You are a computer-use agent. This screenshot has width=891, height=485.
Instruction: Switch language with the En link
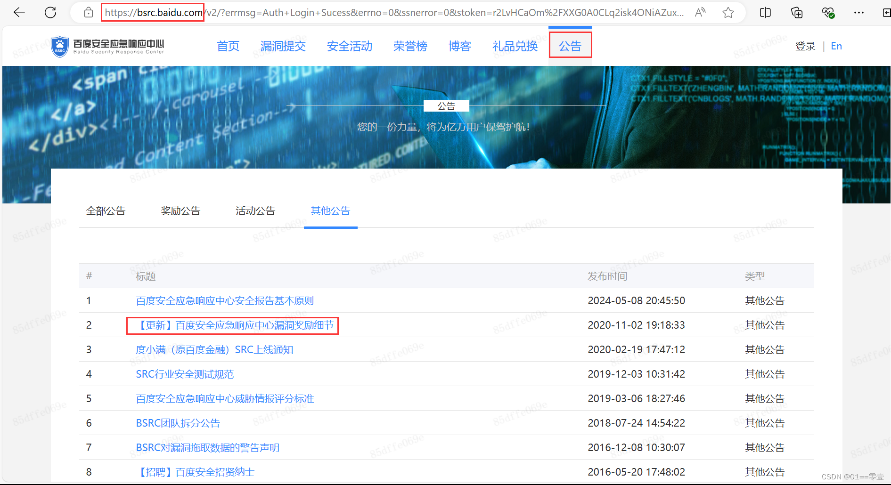[836, 46]
